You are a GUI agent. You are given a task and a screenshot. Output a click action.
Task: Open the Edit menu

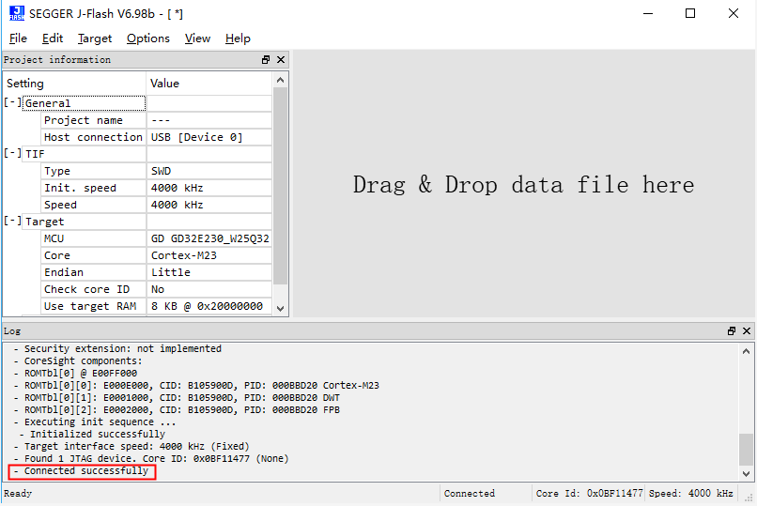coord(53,38)
